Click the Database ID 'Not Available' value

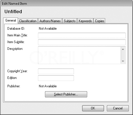click(x=48, y=29)
